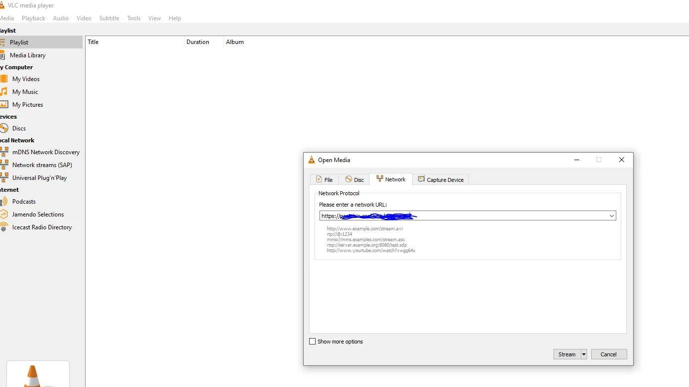The image size is (689, 387).
Task: Click the Cancel button
Action: (609, 354)
